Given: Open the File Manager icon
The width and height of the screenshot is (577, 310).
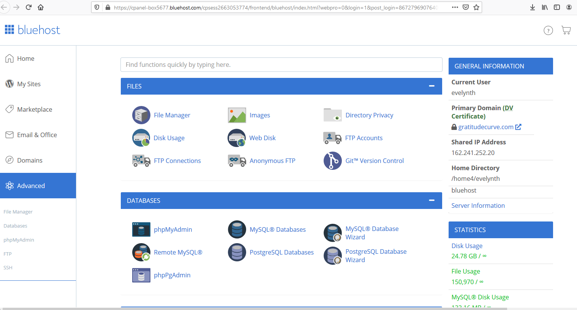Looking at the screenshot, I should (x=141, y=115).
